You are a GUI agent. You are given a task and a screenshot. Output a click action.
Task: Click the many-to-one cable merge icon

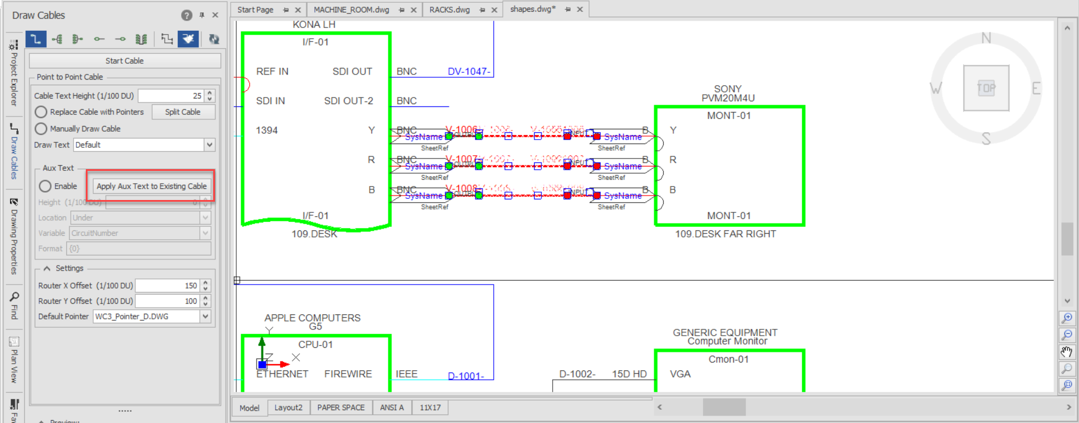(77, 39)
